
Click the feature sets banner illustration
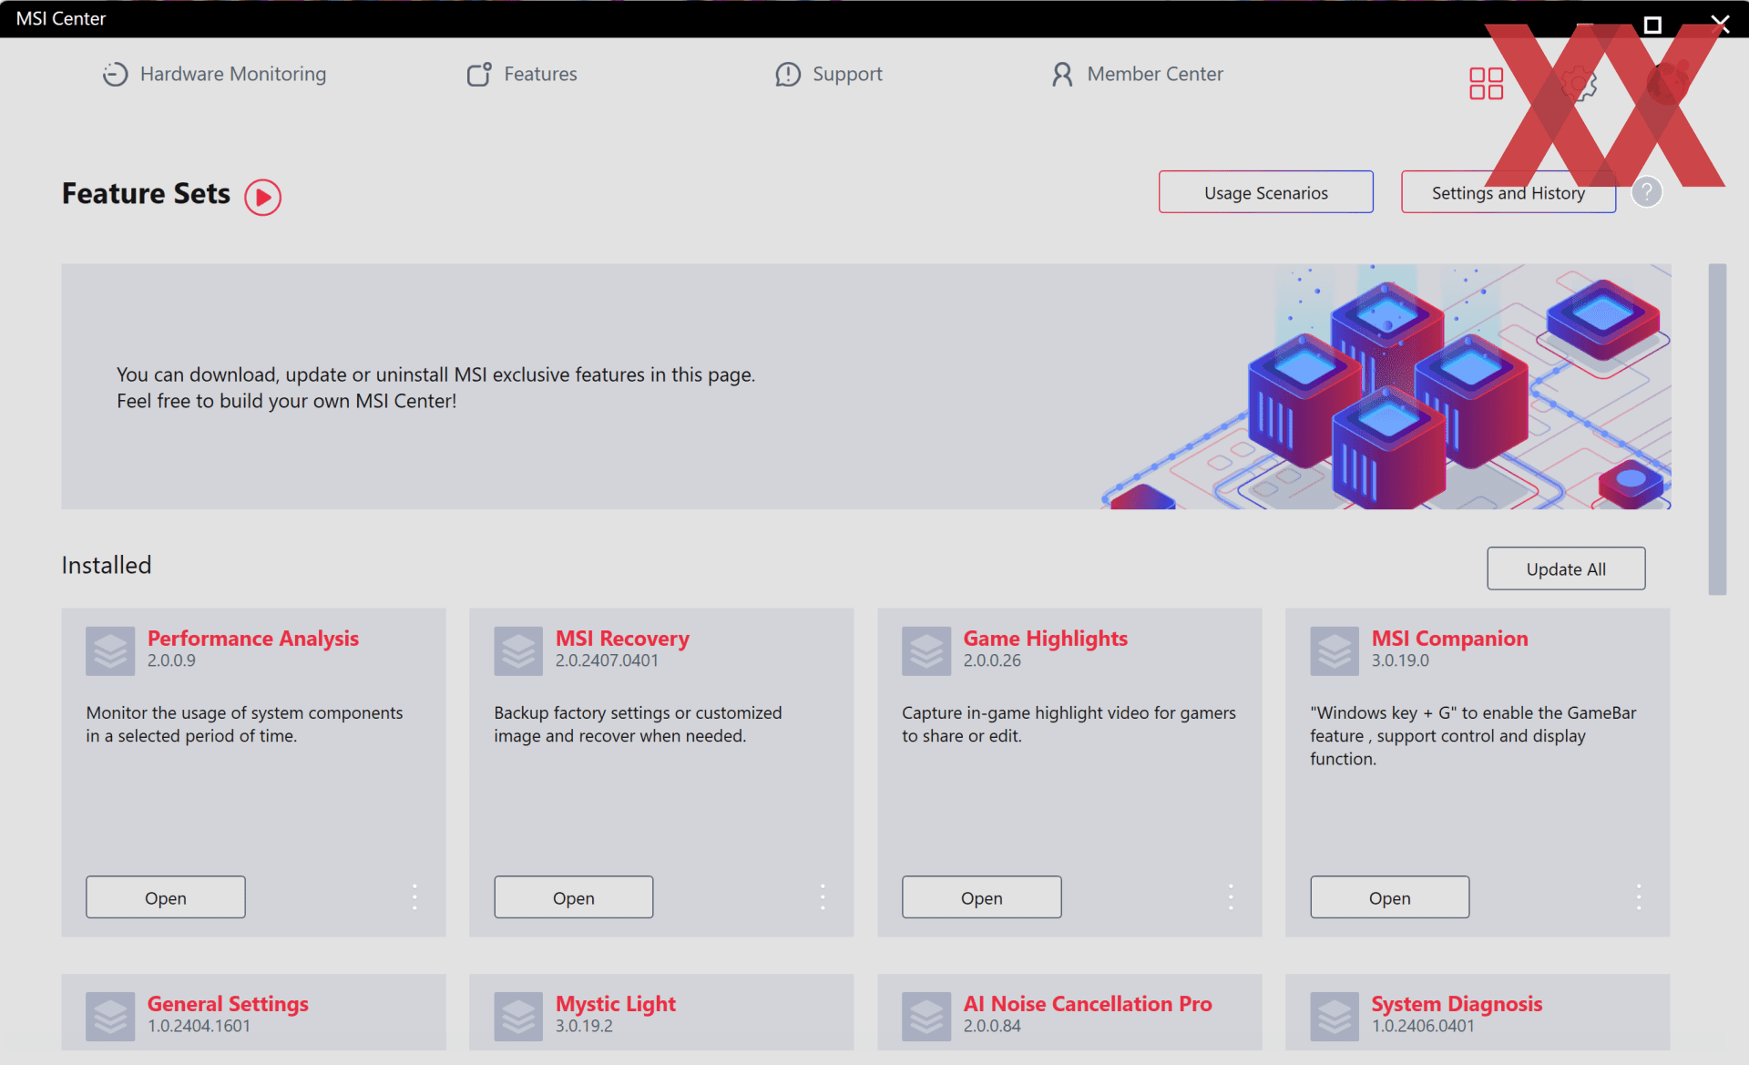1386,387
